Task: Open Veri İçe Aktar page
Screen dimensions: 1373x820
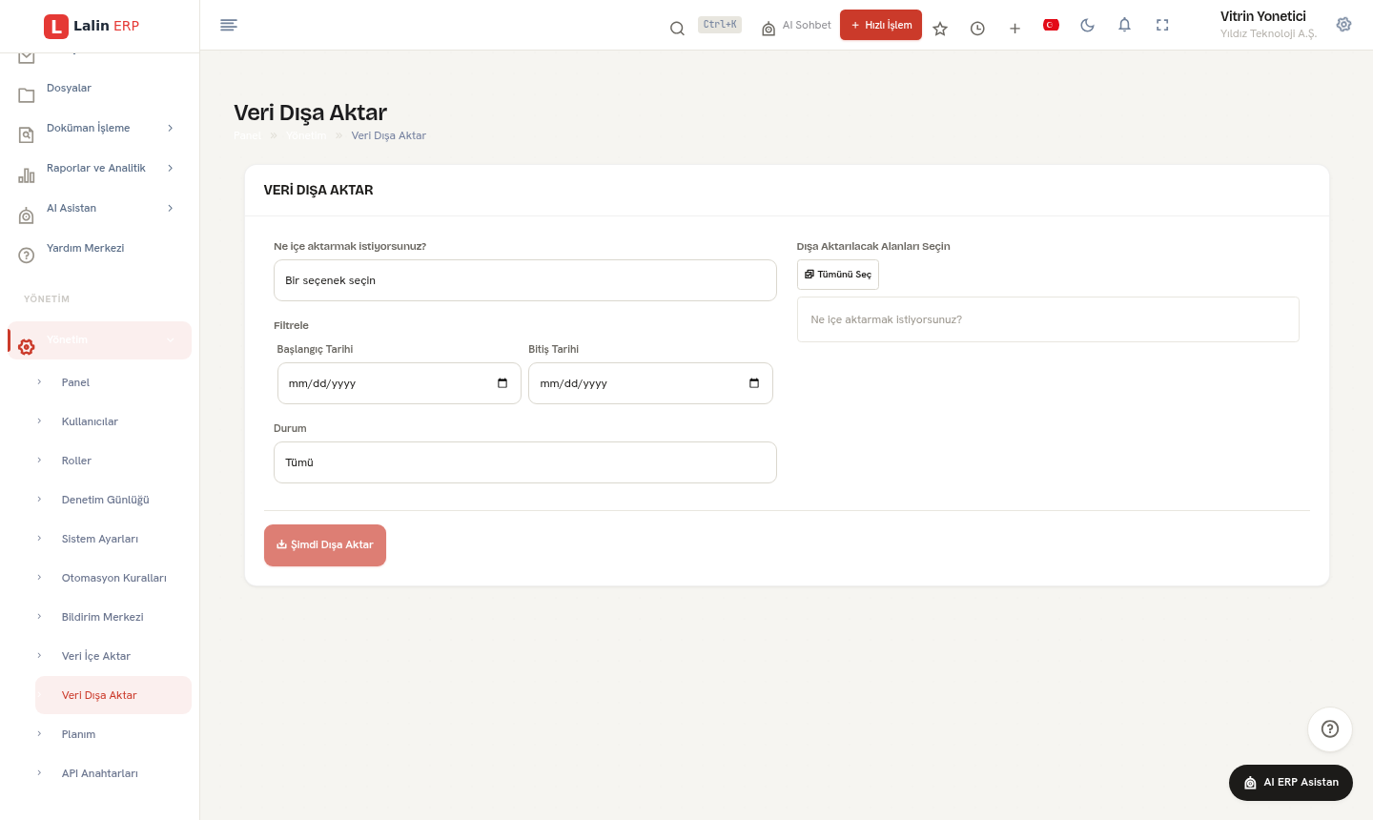Action: (95, 656)
